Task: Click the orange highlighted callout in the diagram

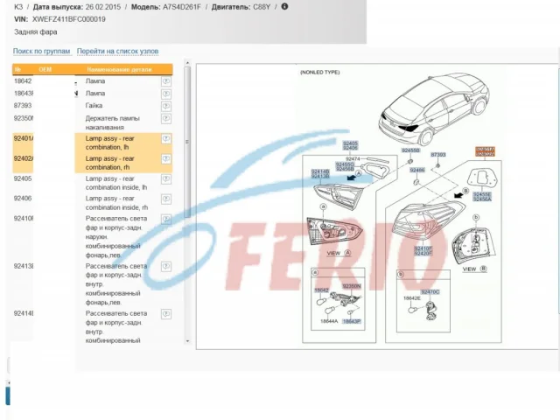Action: pos(484,152)
